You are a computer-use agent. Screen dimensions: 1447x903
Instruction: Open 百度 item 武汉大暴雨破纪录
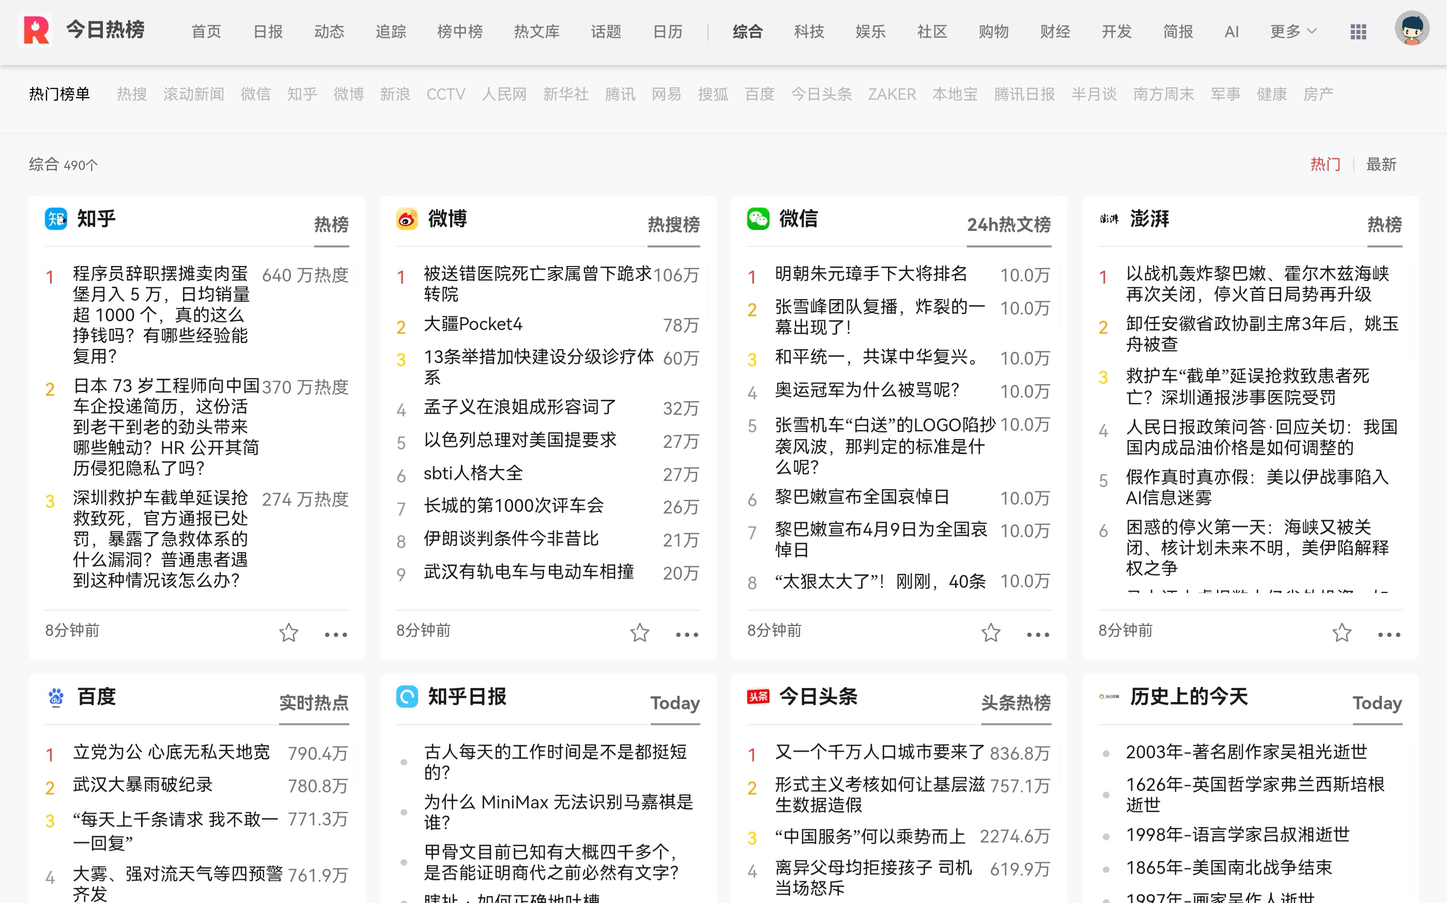click(142, 784)
